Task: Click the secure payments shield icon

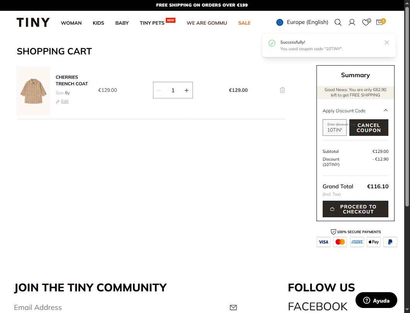Action: click(333, 232)
